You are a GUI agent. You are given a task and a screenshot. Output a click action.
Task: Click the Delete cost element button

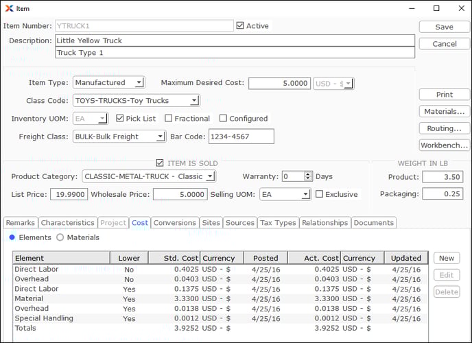447,292
